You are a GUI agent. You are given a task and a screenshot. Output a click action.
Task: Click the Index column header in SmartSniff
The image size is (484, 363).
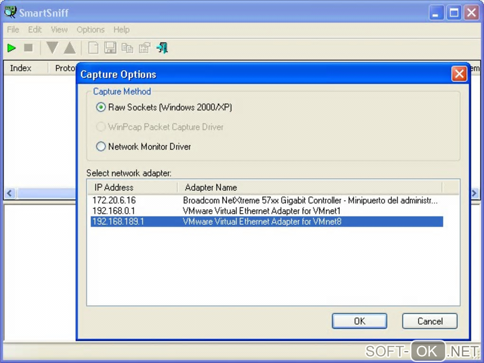[x=26, y=68]
